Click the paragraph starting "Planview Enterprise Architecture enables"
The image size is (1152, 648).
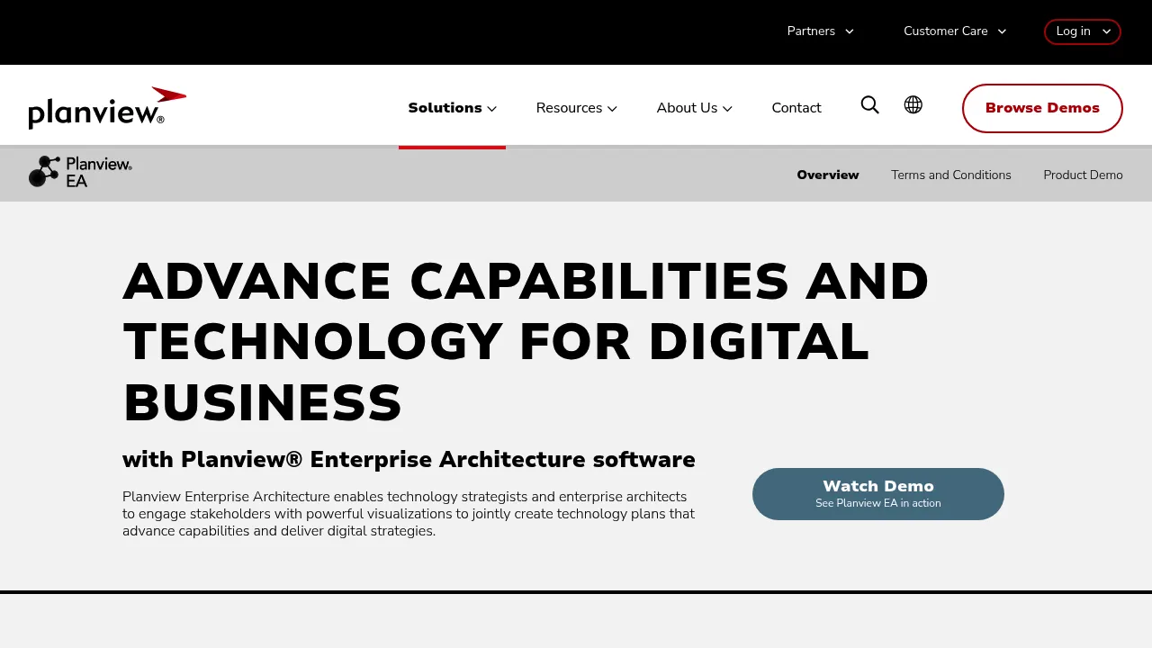coord(409,514)
